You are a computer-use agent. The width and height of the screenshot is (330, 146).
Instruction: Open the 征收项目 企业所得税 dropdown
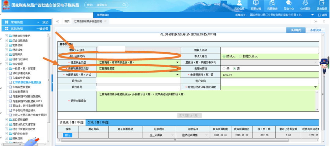(173, 135)
